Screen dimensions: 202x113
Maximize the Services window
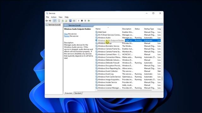tap(153, 13)
